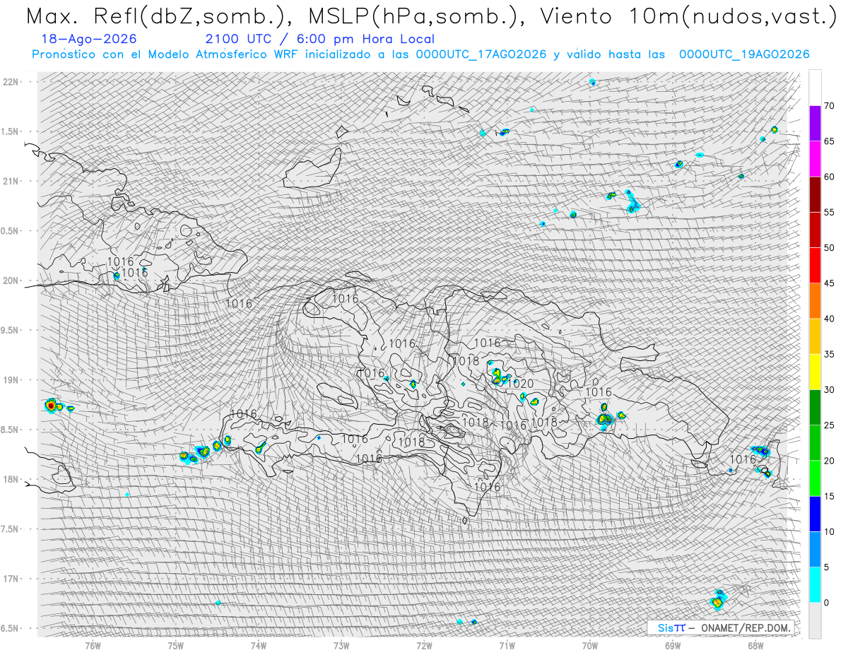848x655 pixels.
Task: Click the map title starting 'Max. Refl(dbZ,somb.)'
Action: coord(431,16)
